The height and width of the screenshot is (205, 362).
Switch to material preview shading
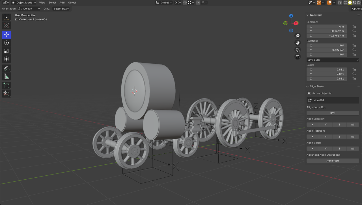(x=354, y=3)
